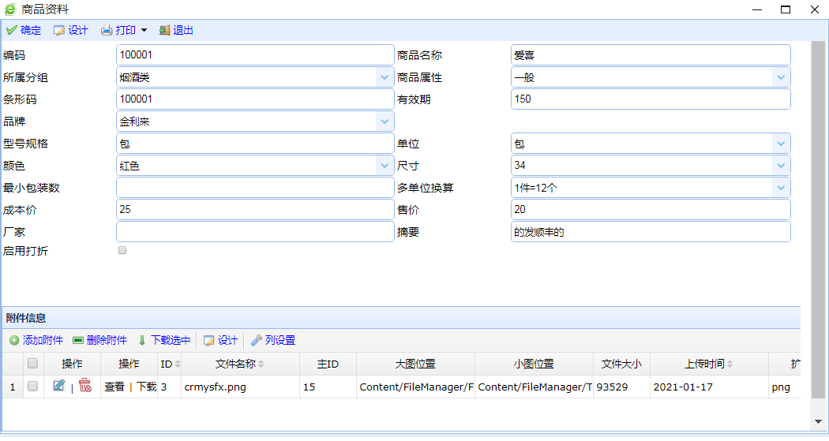The height and width of the screenshot is (441, 829).
Task: Click the 确定 confirm button in top toolbar
Action: pos(24,30)
